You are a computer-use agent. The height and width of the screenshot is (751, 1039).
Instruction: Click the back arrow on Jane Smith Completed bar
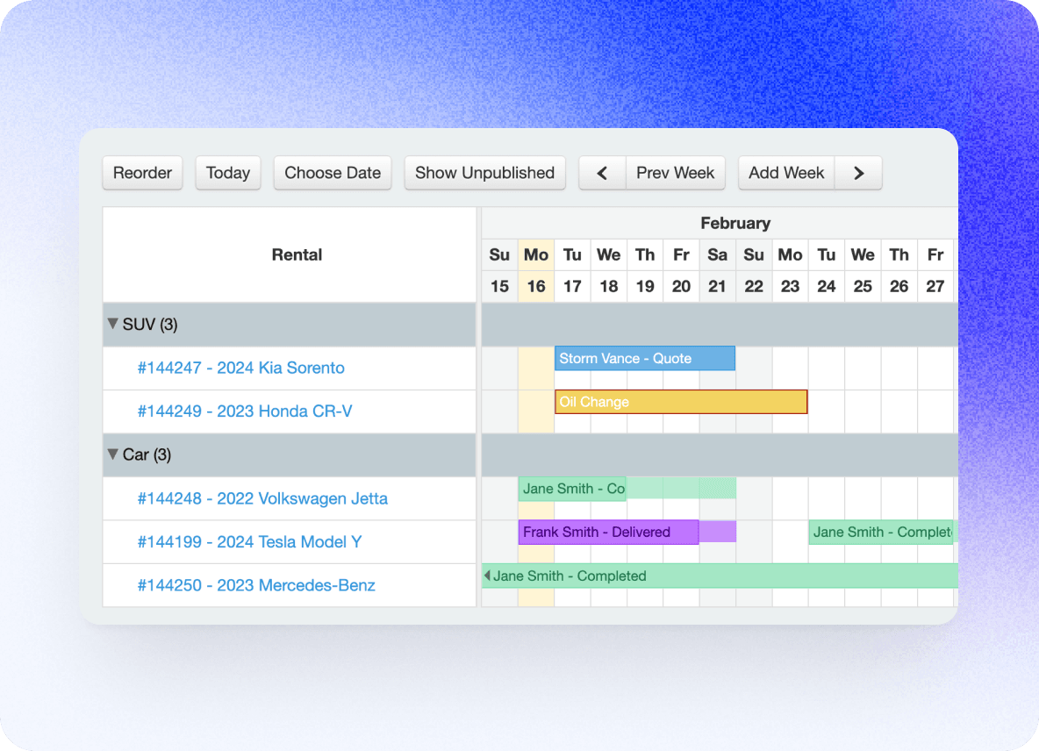tap(486, 576)
